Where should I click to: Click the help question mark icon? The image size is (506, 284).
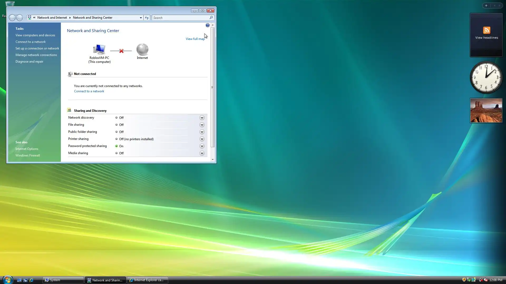click(x=207, y=25)
